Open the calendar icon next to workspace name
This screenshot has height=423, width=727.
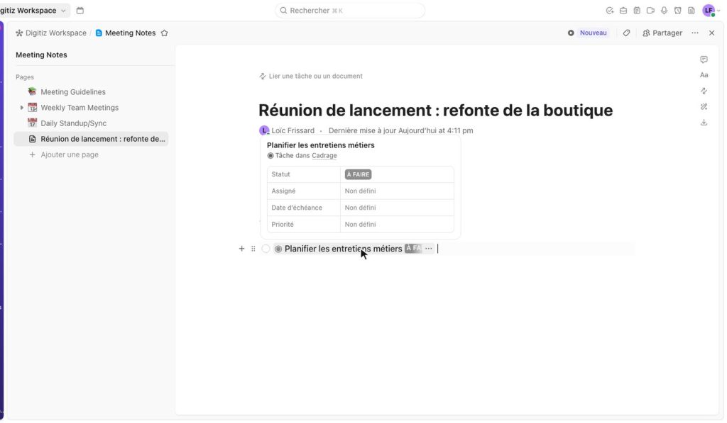(80, 11)
